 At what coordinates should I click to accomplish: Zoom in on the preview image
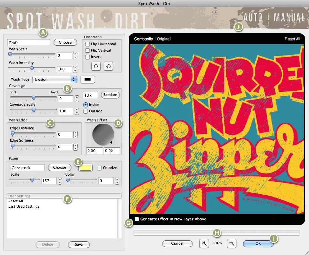point(231,243)
